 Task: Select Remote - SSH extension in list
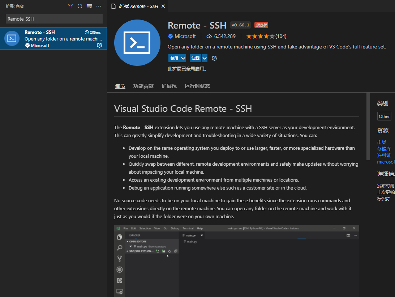[x=53, y=38]
